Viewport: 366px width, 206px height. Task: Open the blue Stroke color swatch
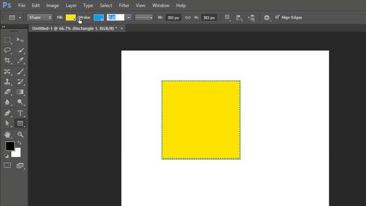point(99,18)
